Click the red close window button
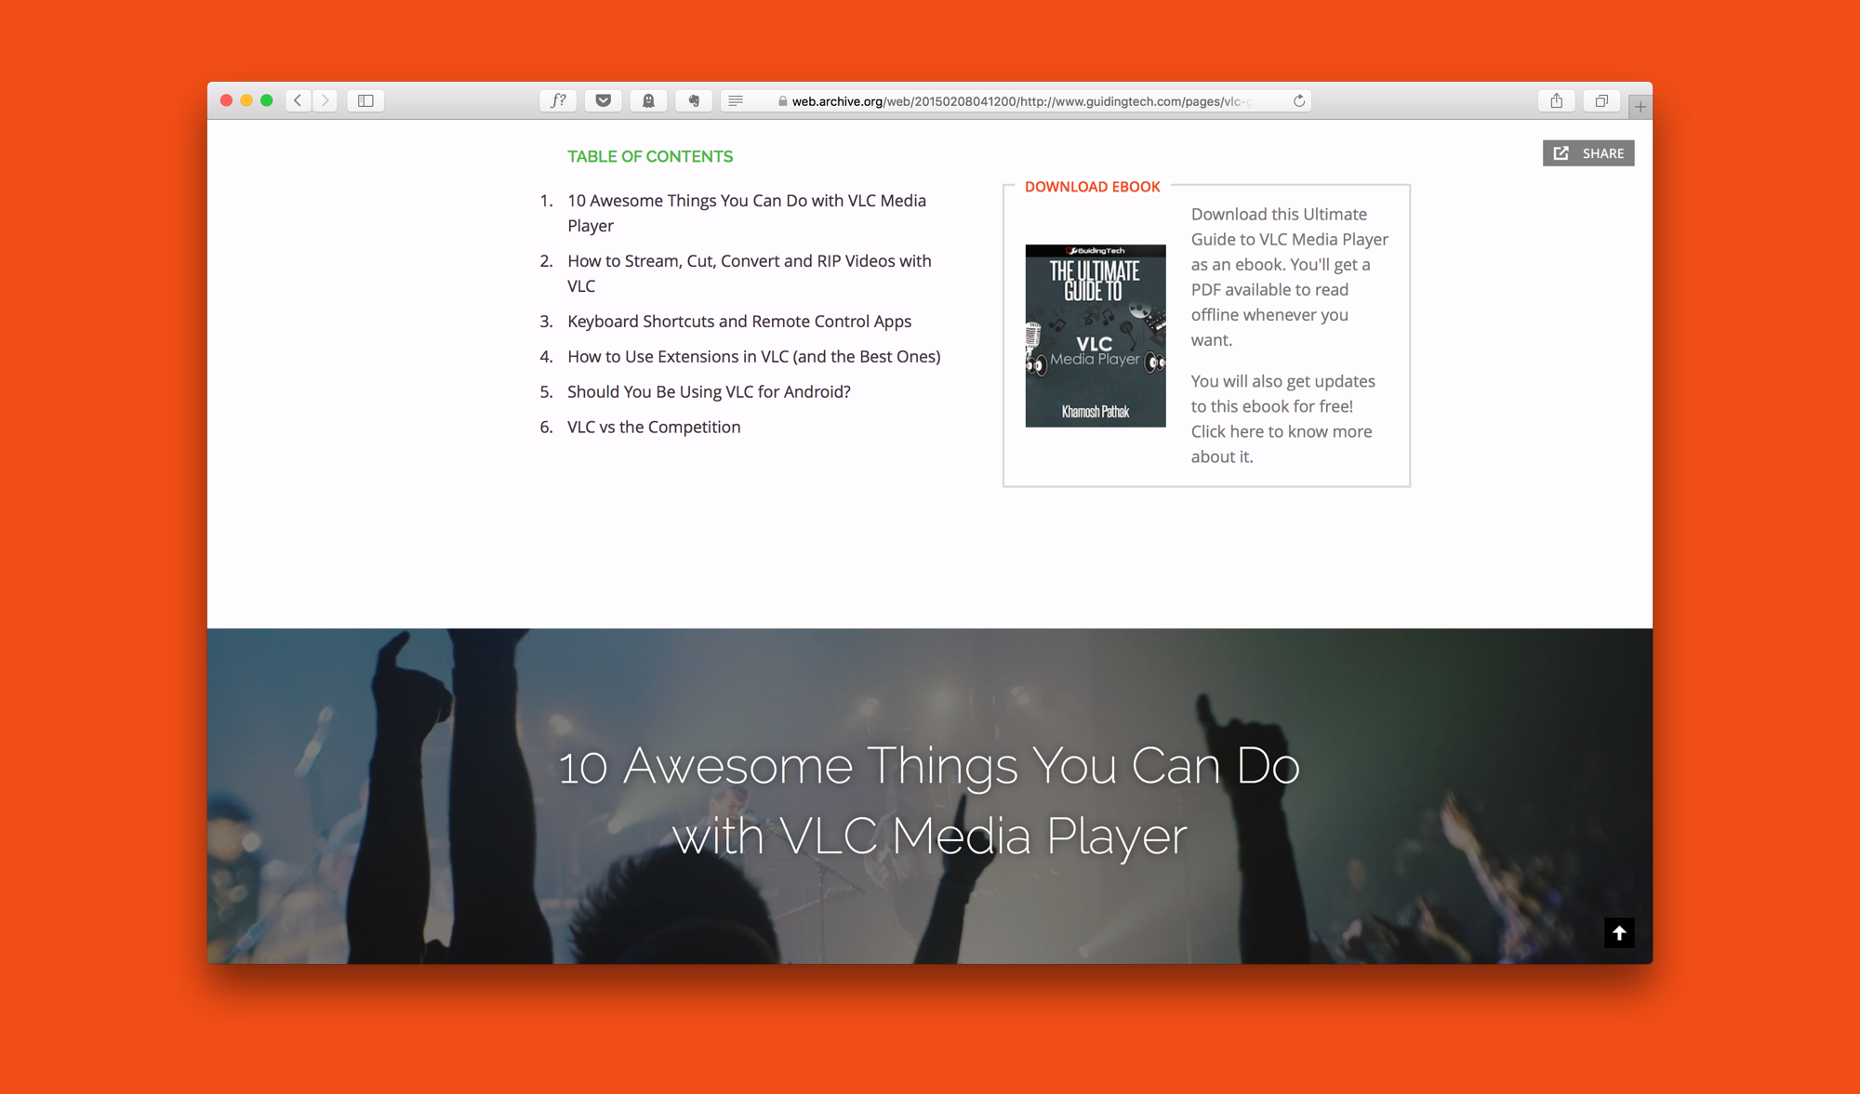Image resolution: width=1860 pixels, height=1094 pixels. click(x=226, y=100)
